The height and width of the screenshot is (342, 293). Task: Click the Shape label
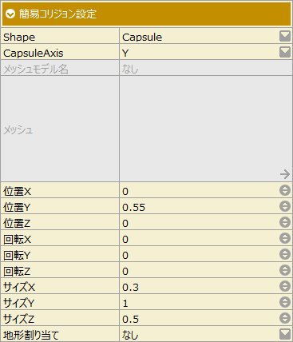click(x=19, y=37)
